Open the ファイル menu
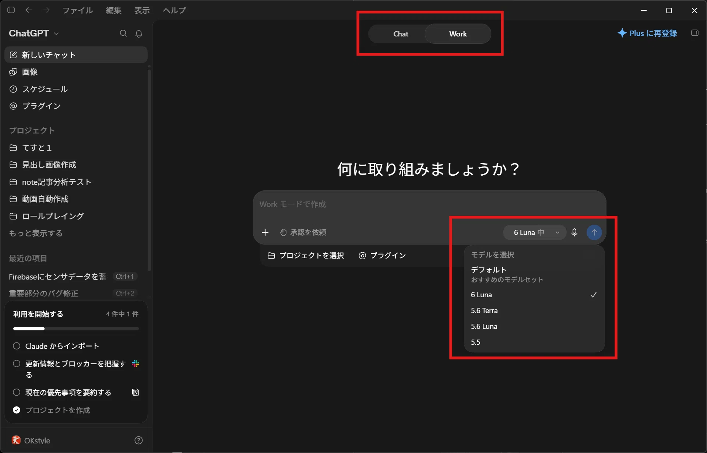Viewport: 707px width, 453px height. click(x=77, y=10)
